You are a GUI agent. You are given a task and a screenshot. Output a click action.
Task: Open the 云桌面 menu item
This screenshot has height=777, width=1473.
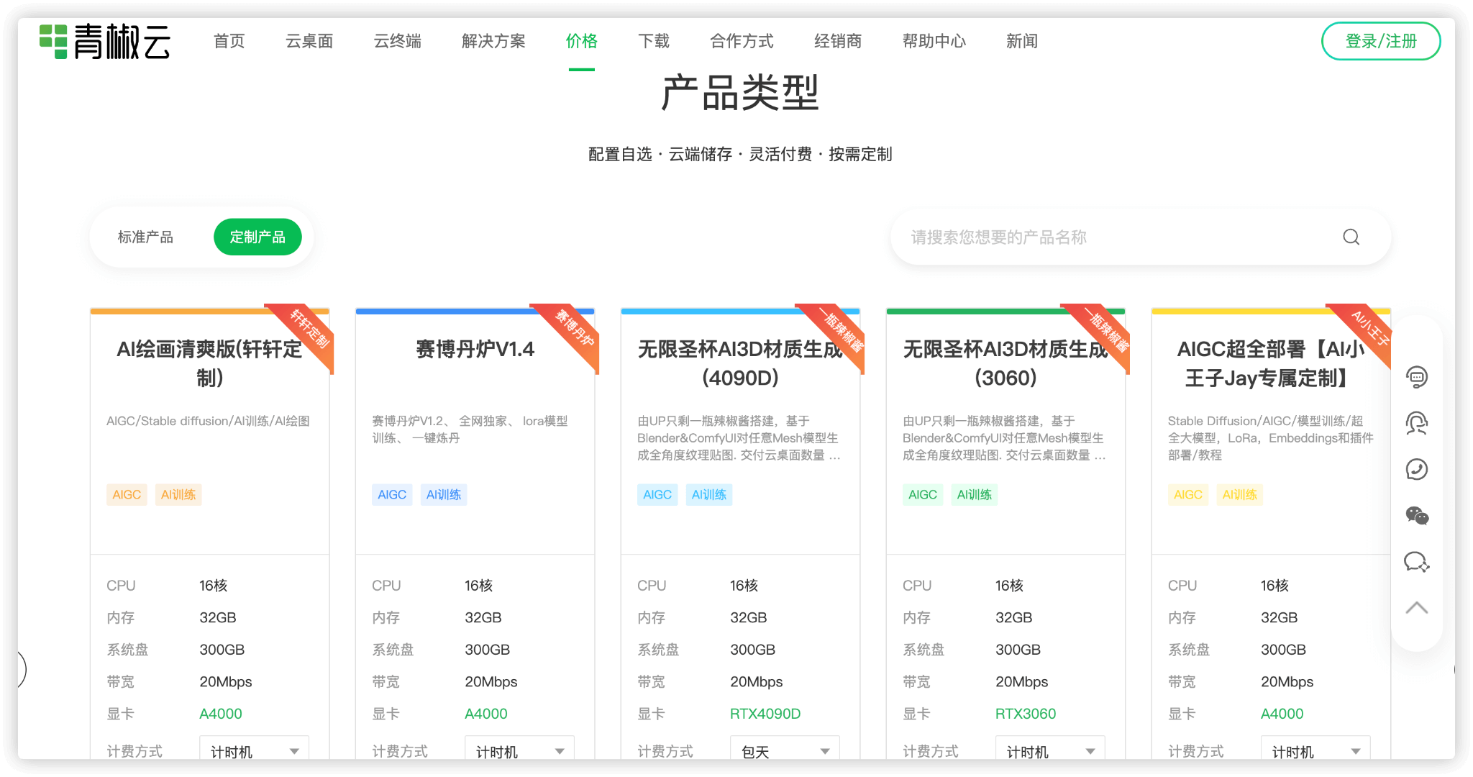309,41
